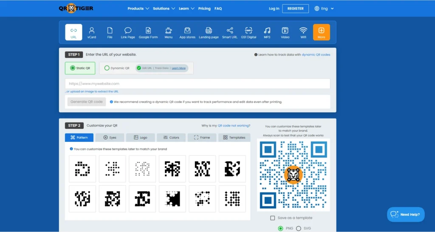Open the dynamic QR codes link
Image resolution: width=435 pixels, height=232 pixels.
coord(316,55)
